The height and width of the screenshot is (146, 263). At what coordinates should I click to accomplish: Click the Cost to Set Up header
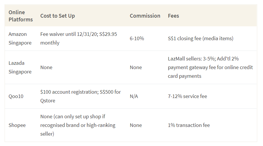coord(57,16)
